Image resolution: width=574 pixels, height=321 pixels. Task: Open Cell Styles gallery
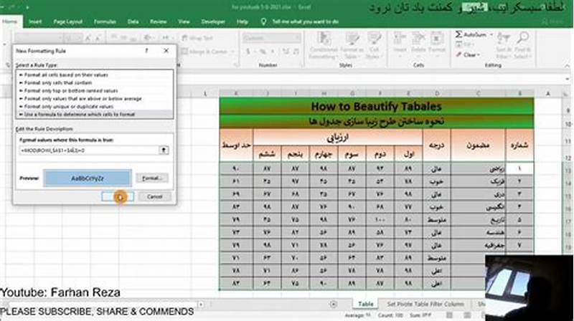[x=374, y=46]
